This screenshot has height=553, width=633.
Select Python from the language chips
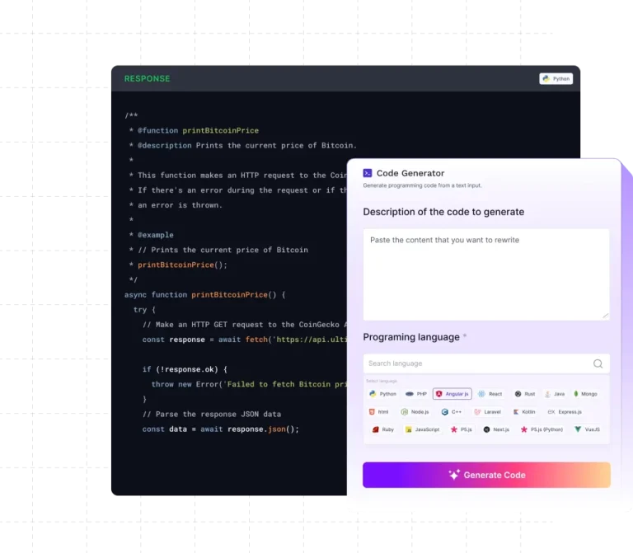[x=383, y=394]
